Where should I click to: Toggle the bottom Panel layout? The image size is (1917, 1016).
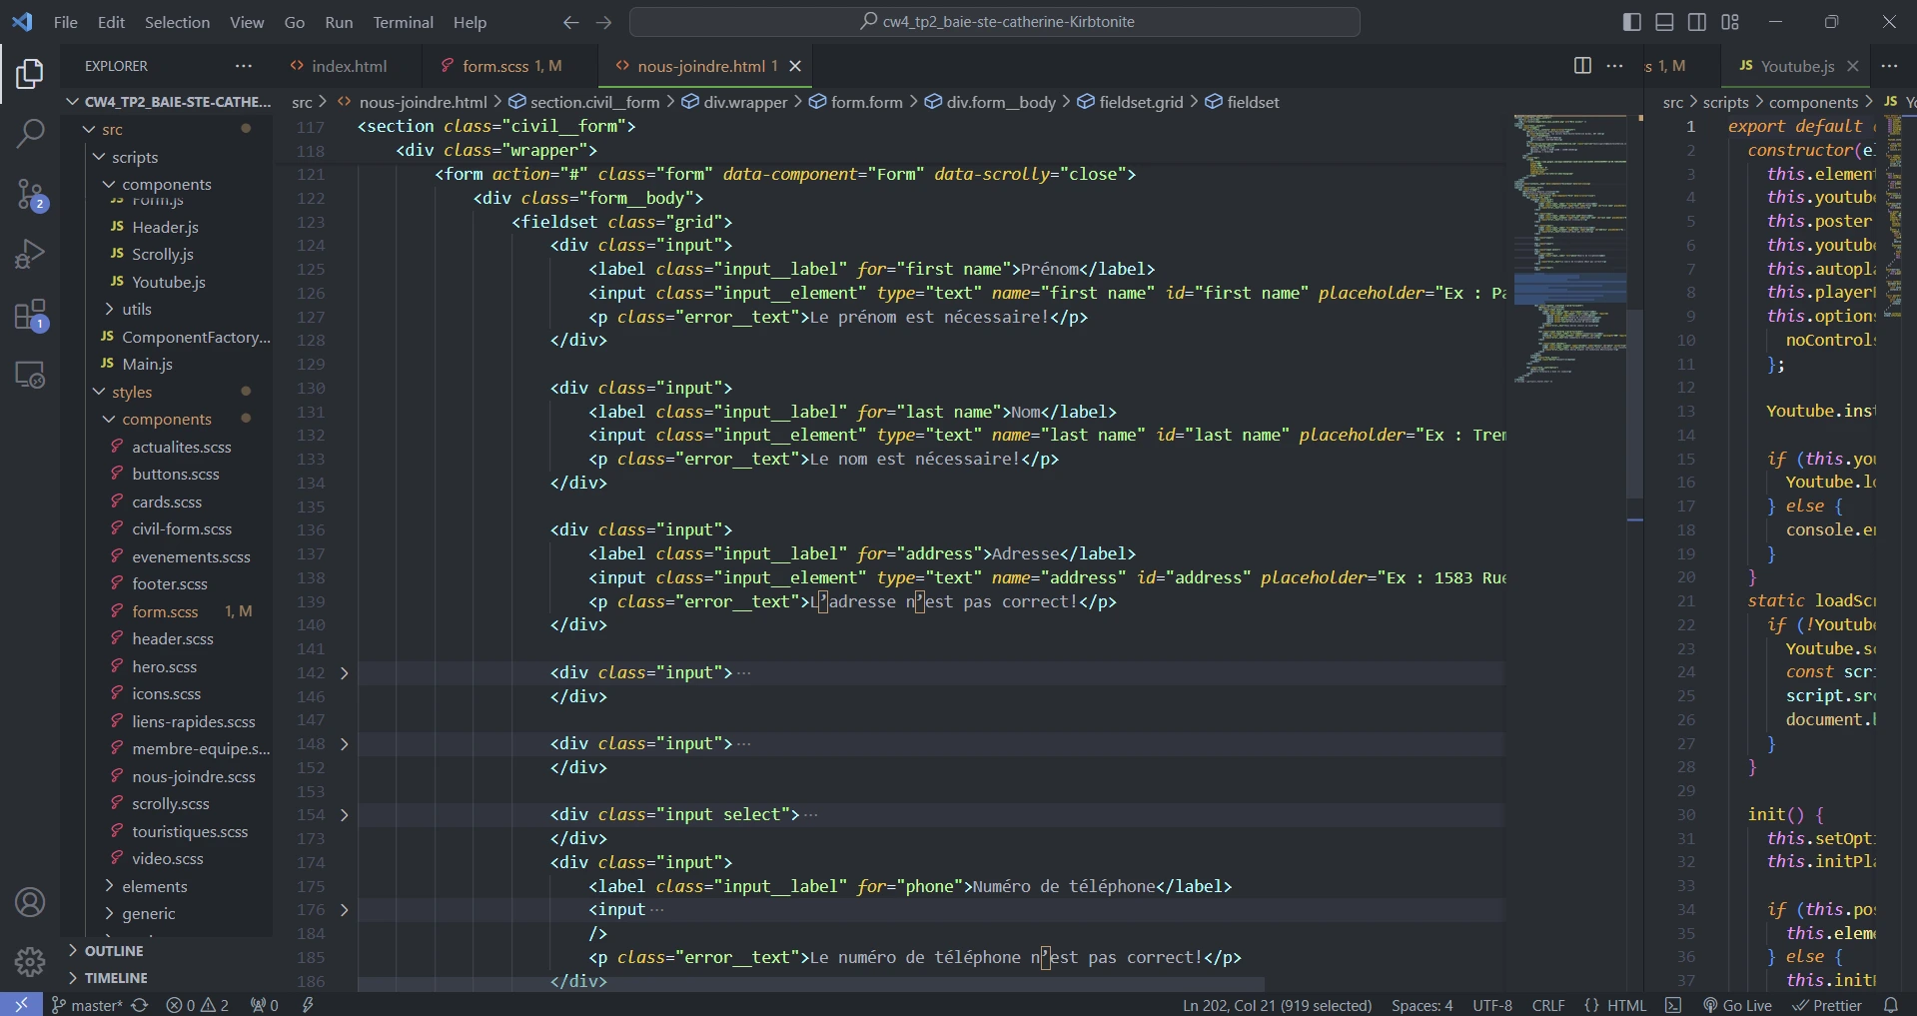pos(1664,22)
